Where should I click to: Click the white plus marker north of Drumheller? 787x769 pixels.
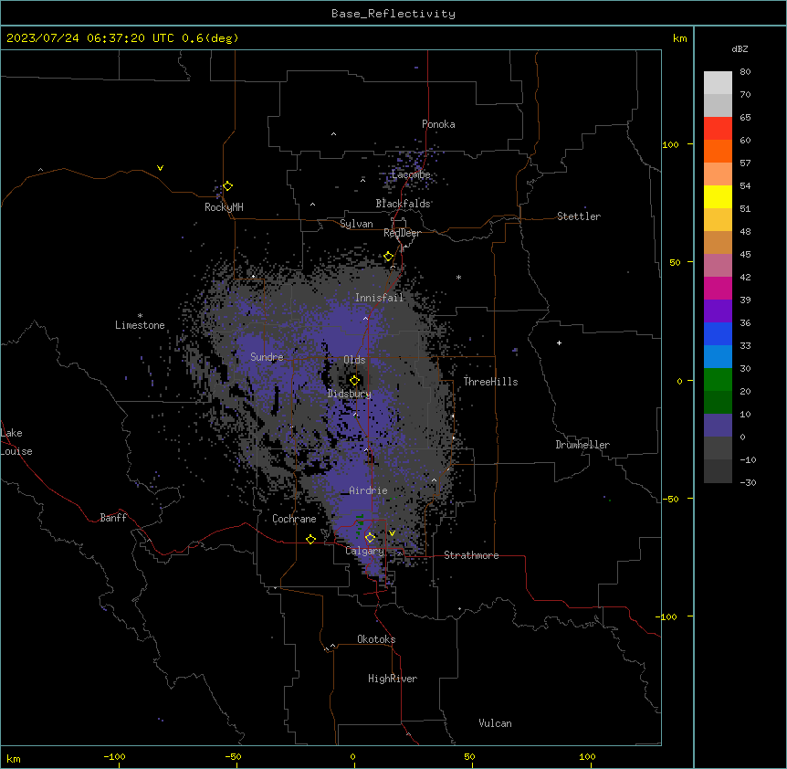[559, 342]
